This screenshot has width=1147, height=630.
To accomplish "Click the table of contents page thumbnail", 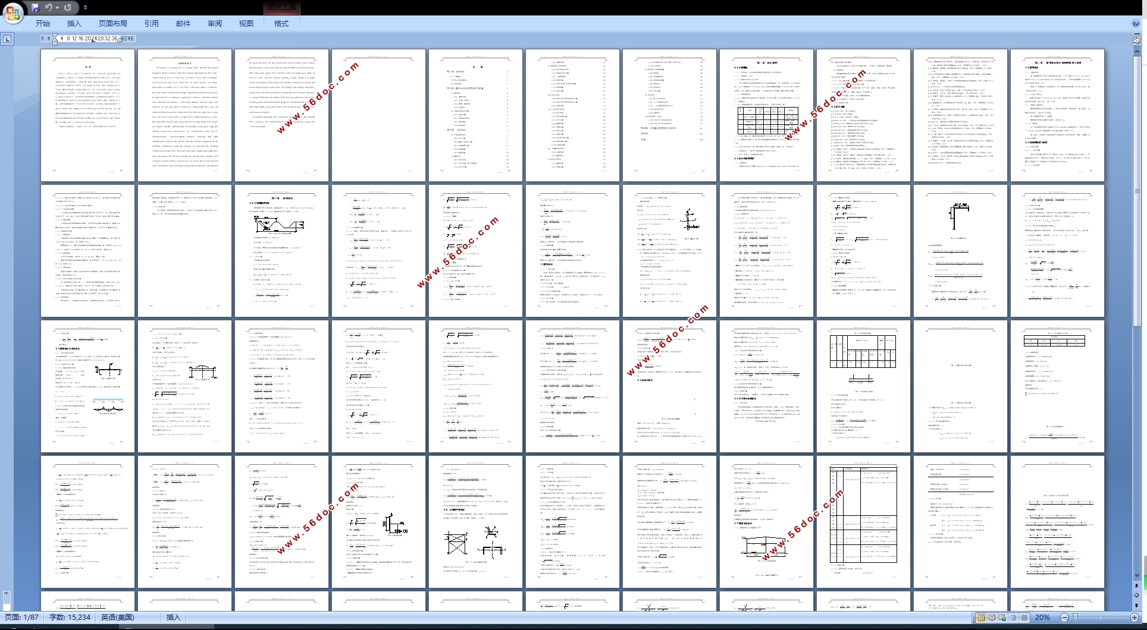I will (475, 115).
